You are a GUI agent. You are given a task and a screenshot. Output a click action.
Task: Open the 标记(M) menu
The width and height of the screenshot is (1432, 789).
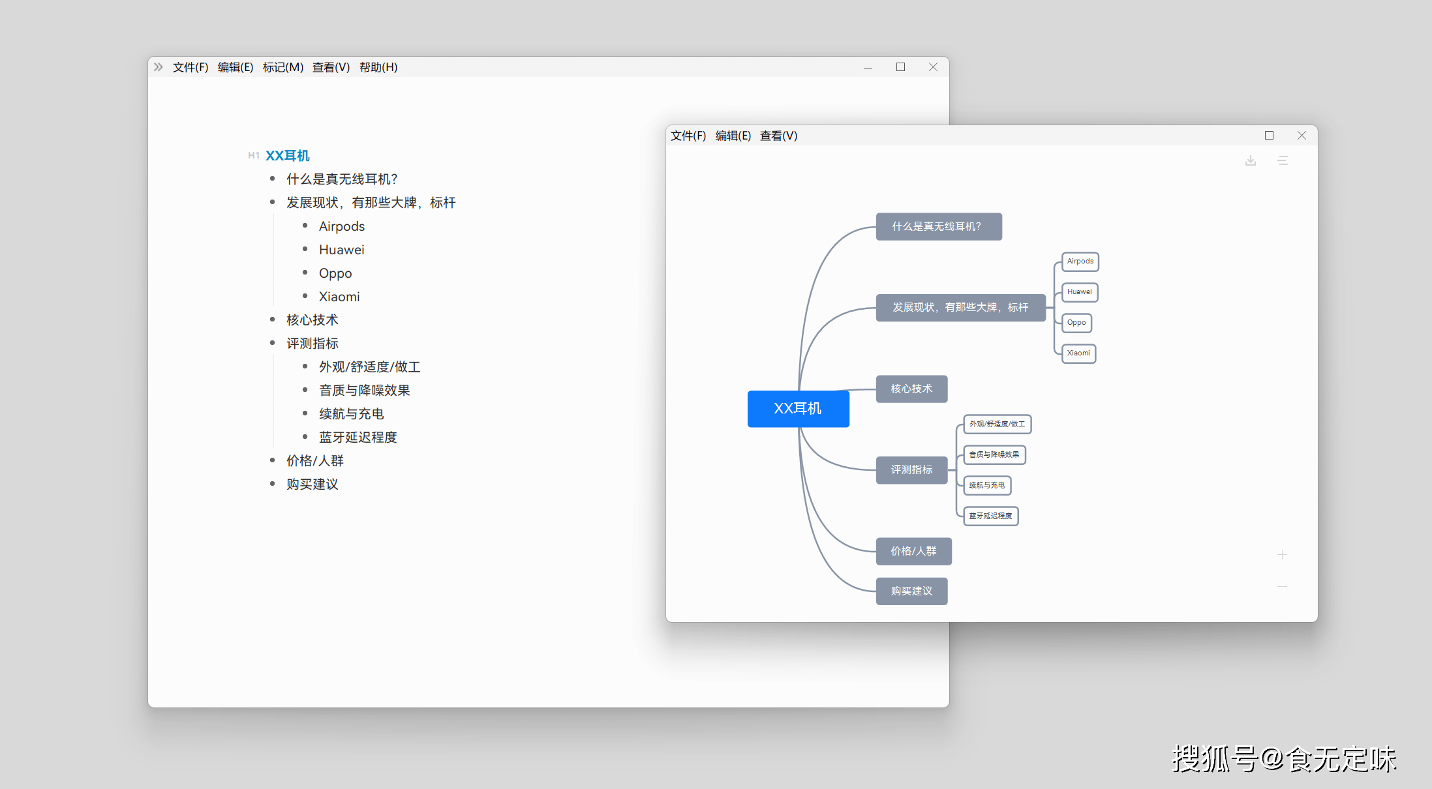(283, 67)
